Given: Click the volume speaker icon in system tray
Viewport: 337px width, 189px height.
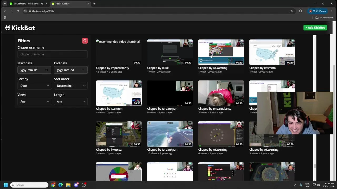Looking at the screenshot, I should [319, 185].
